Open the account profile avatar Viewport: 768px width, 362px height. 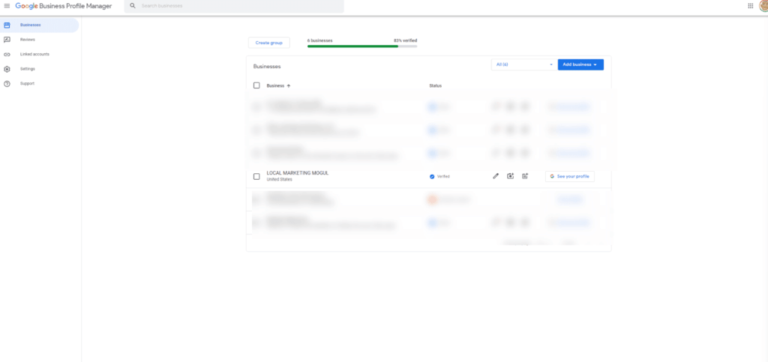[x=763, y=6]
